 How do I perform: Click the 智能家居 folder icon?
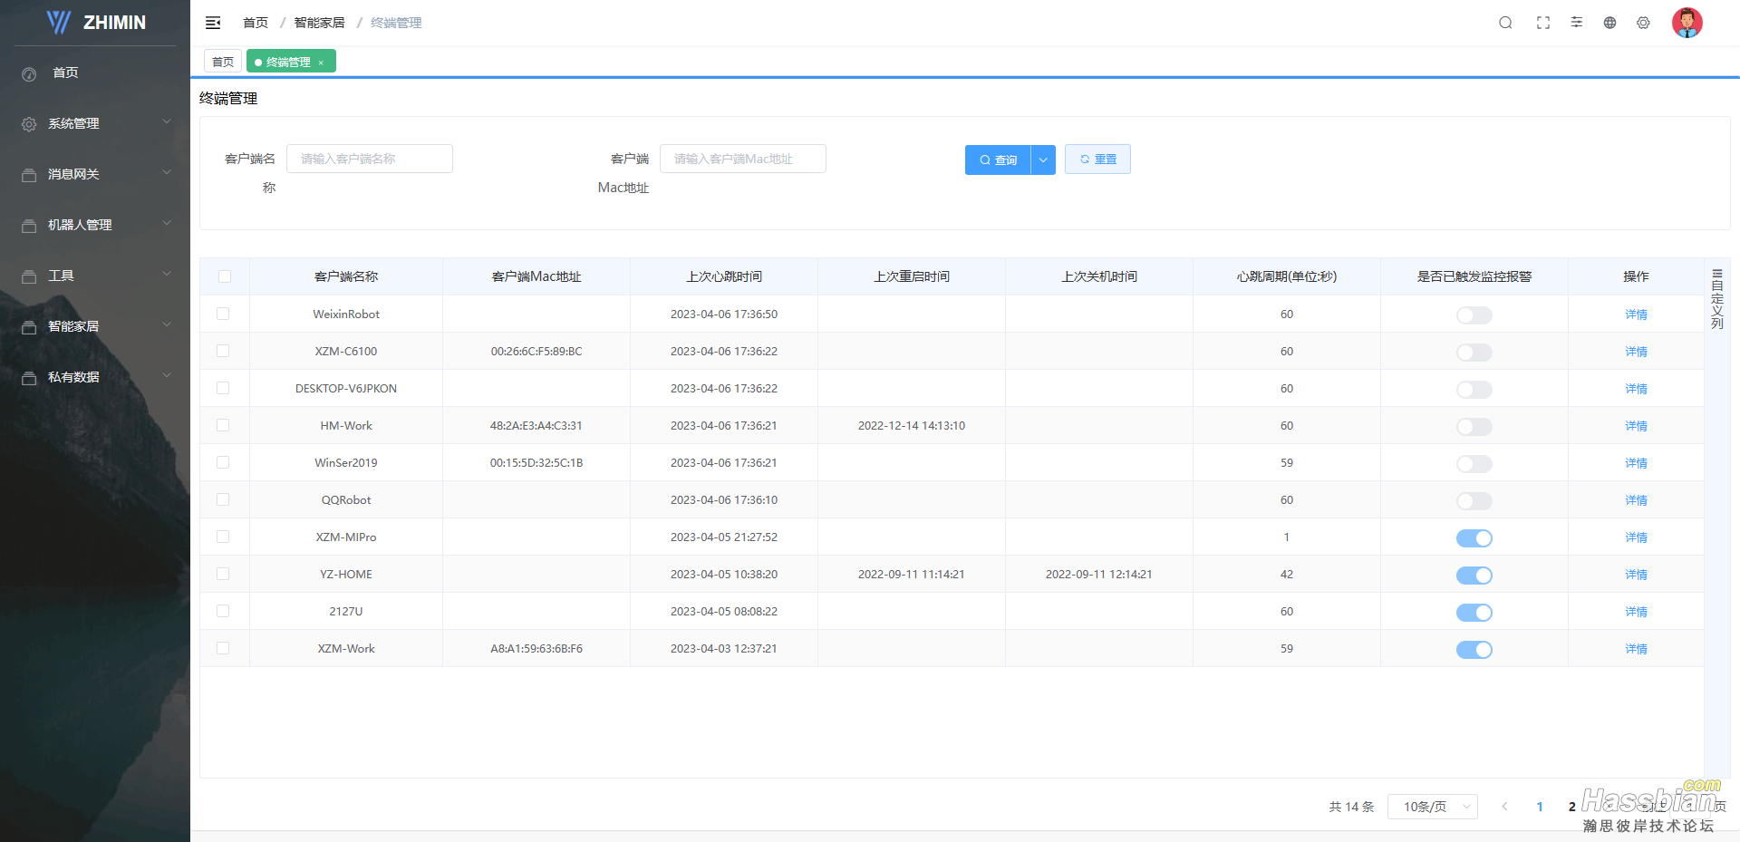click(x=29, y=327)
